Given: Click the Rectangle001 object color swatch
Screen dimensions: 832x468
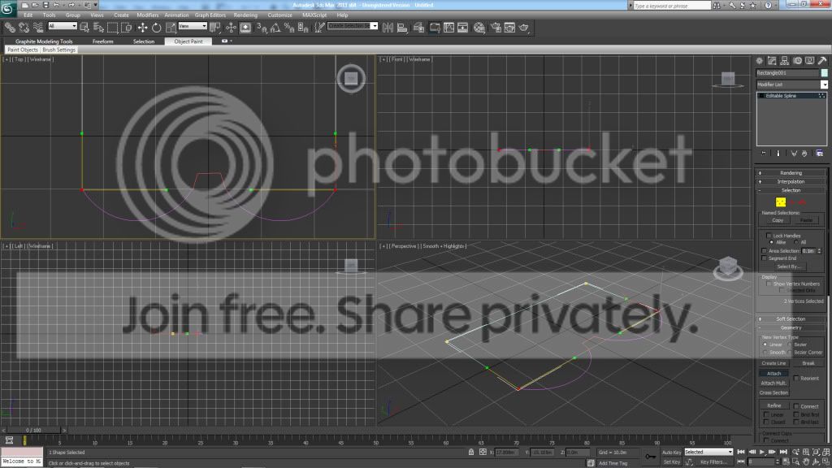Looking at the screenshot, I should tap(824, 72).
